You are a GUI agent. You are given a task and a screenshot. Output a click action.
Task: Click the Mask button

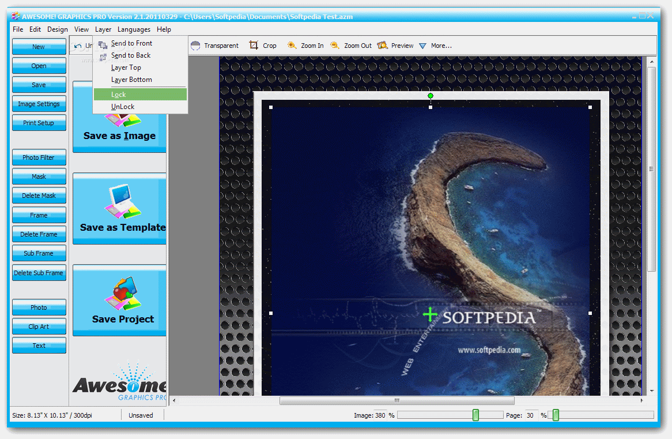39,177
